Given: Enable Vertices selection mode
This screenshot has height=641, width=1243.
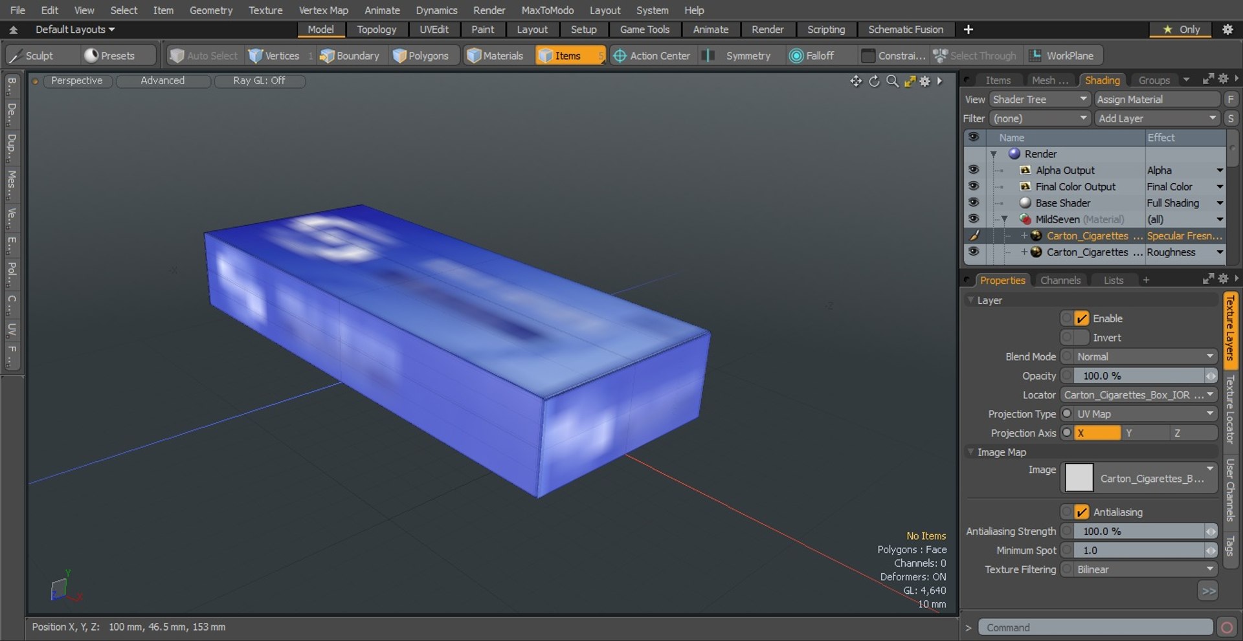Looking at the screenshot, I should pyautogui.click(x=274, y=56).
